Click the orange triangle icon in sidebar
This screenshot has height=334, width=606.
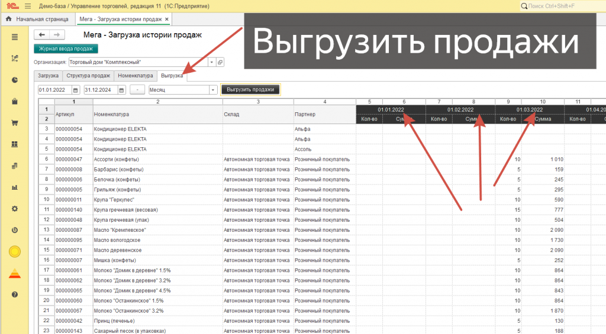15,273
